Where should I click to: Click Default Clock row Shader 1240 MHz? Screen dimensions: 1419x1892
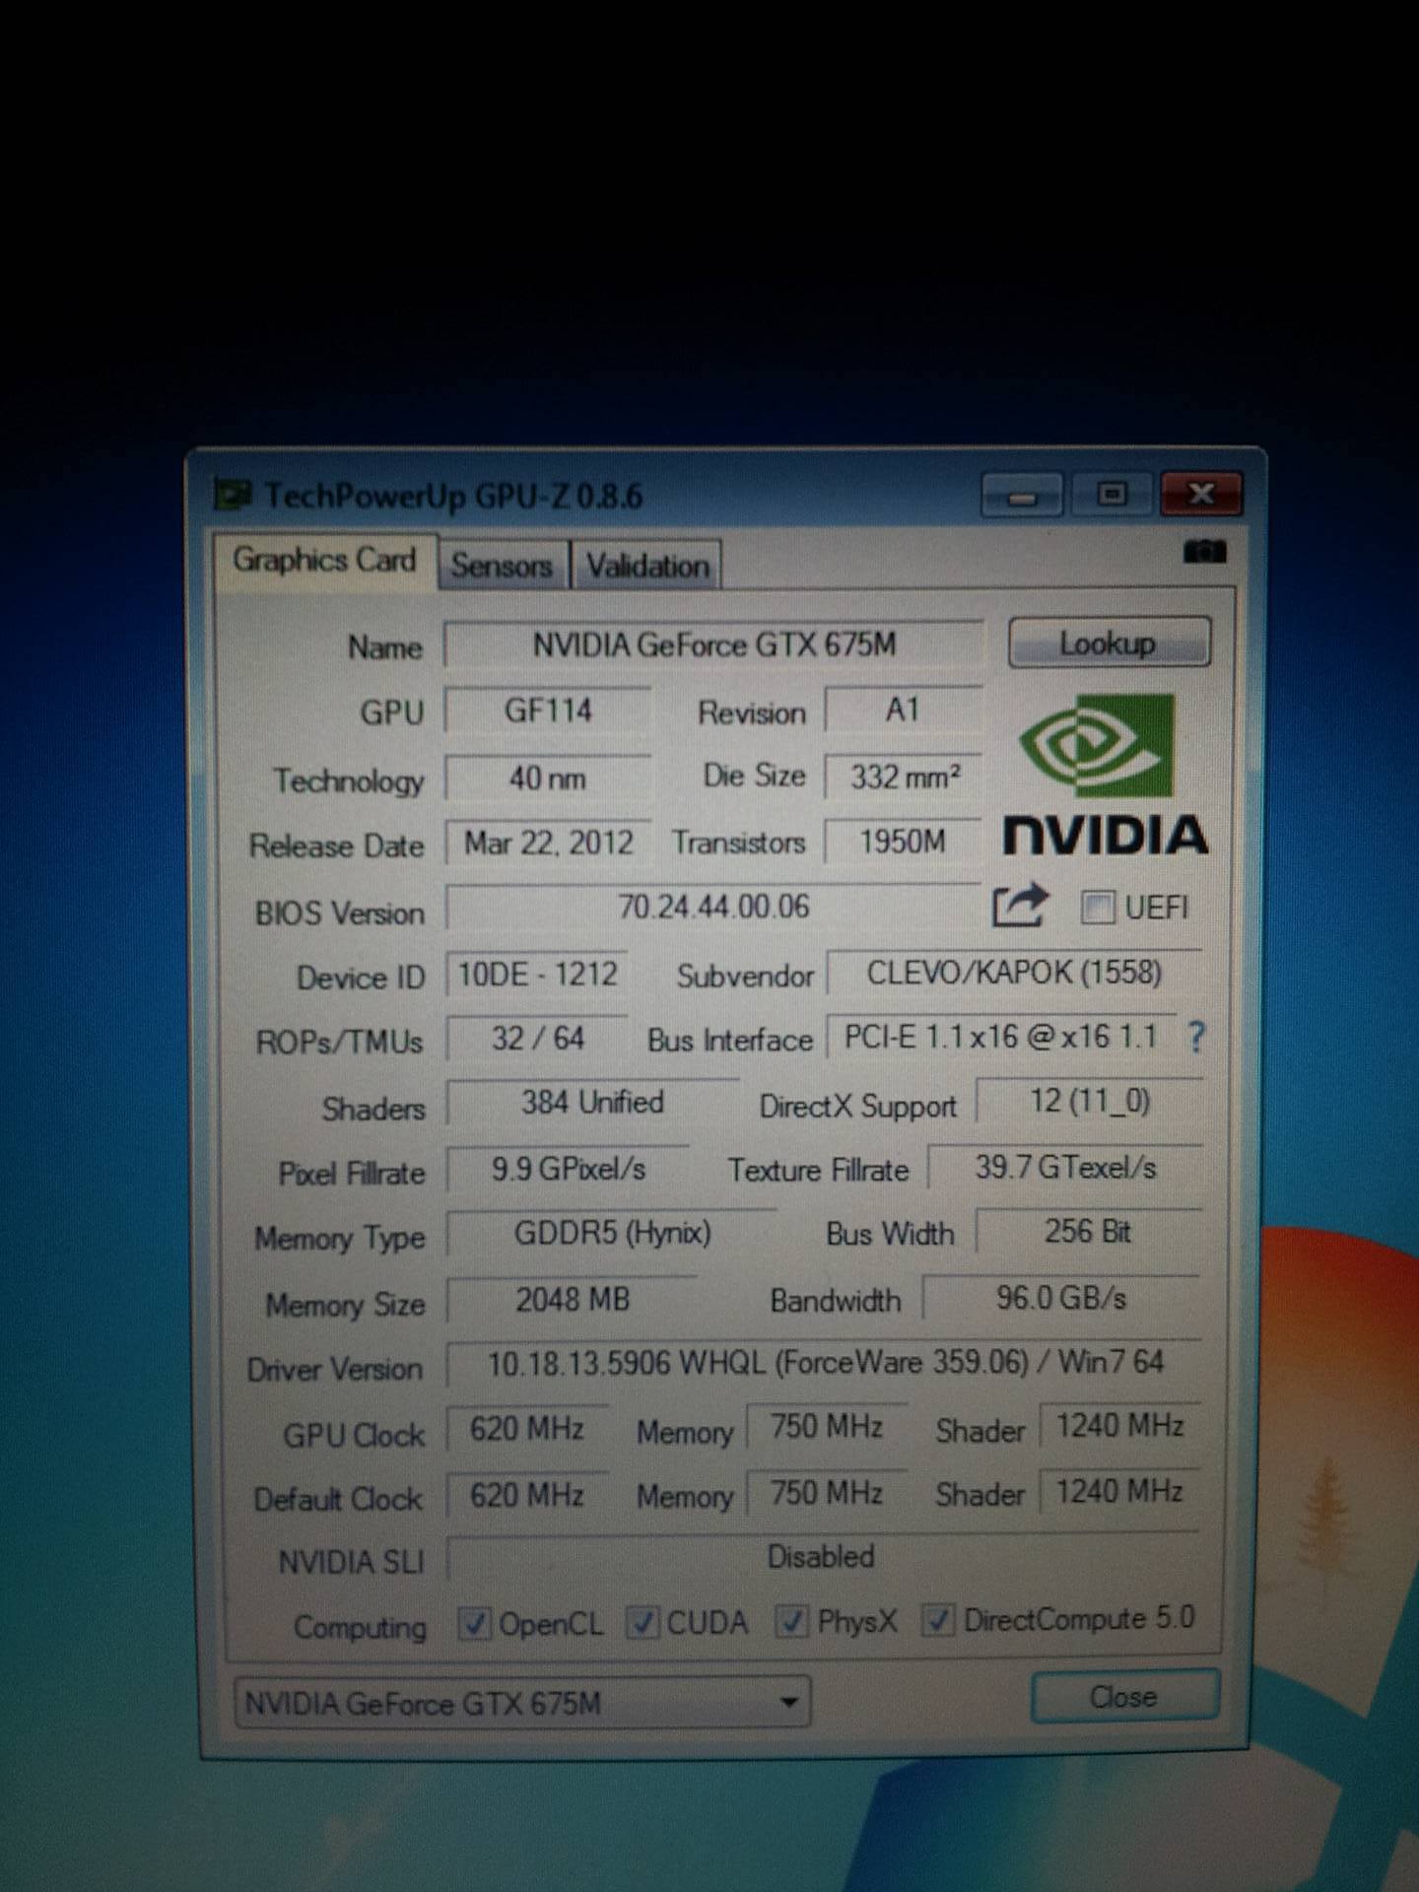1120,1491
